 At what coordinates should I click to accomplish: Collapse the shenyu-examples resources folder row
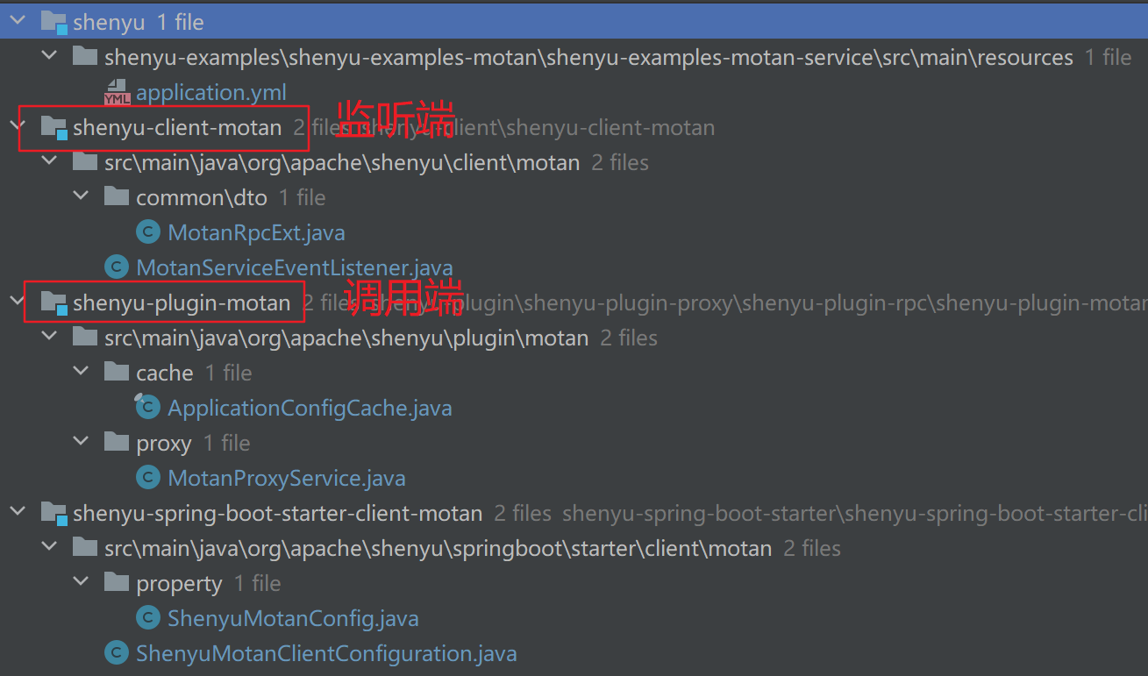(49, 57)
